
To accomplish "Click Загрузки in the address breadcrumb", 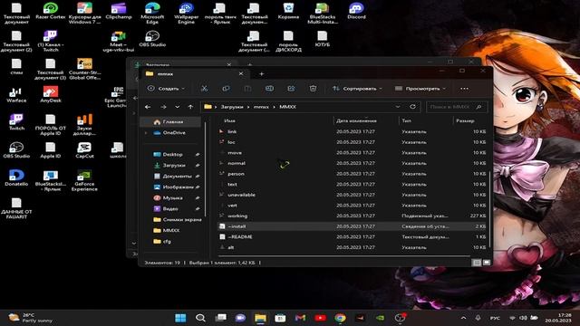I will coord(232,107).
